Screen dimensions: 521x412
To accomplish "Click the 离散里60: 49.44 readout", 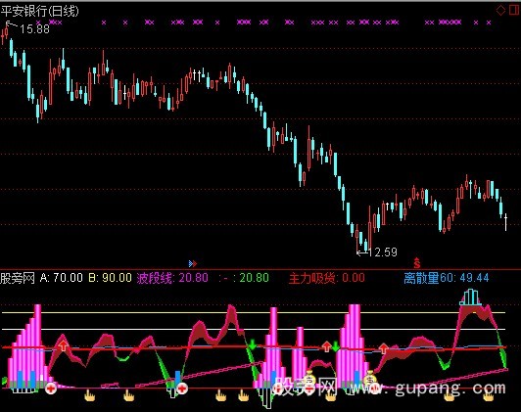I will tap(447, 278).
